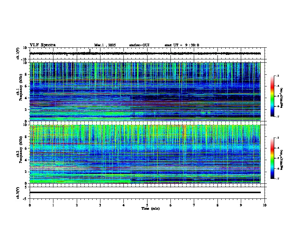Click the thick black ch.3 signal line
298x230 pixels.
[145, 192]
